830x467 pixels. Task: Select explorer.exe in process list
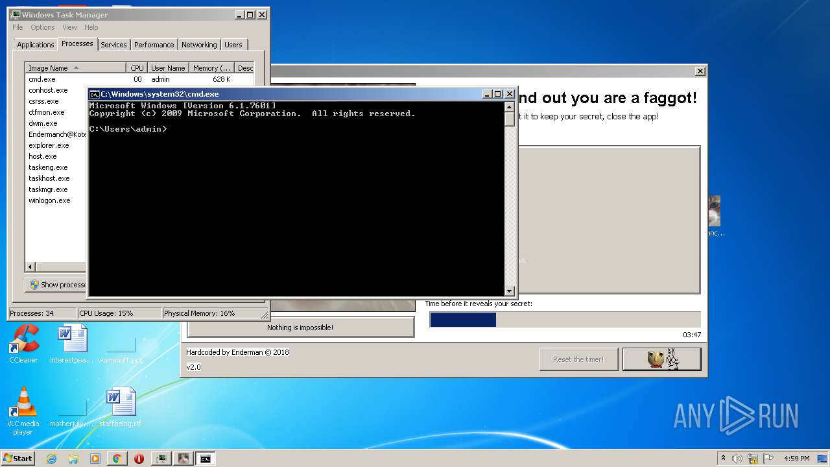click(49, 145)
